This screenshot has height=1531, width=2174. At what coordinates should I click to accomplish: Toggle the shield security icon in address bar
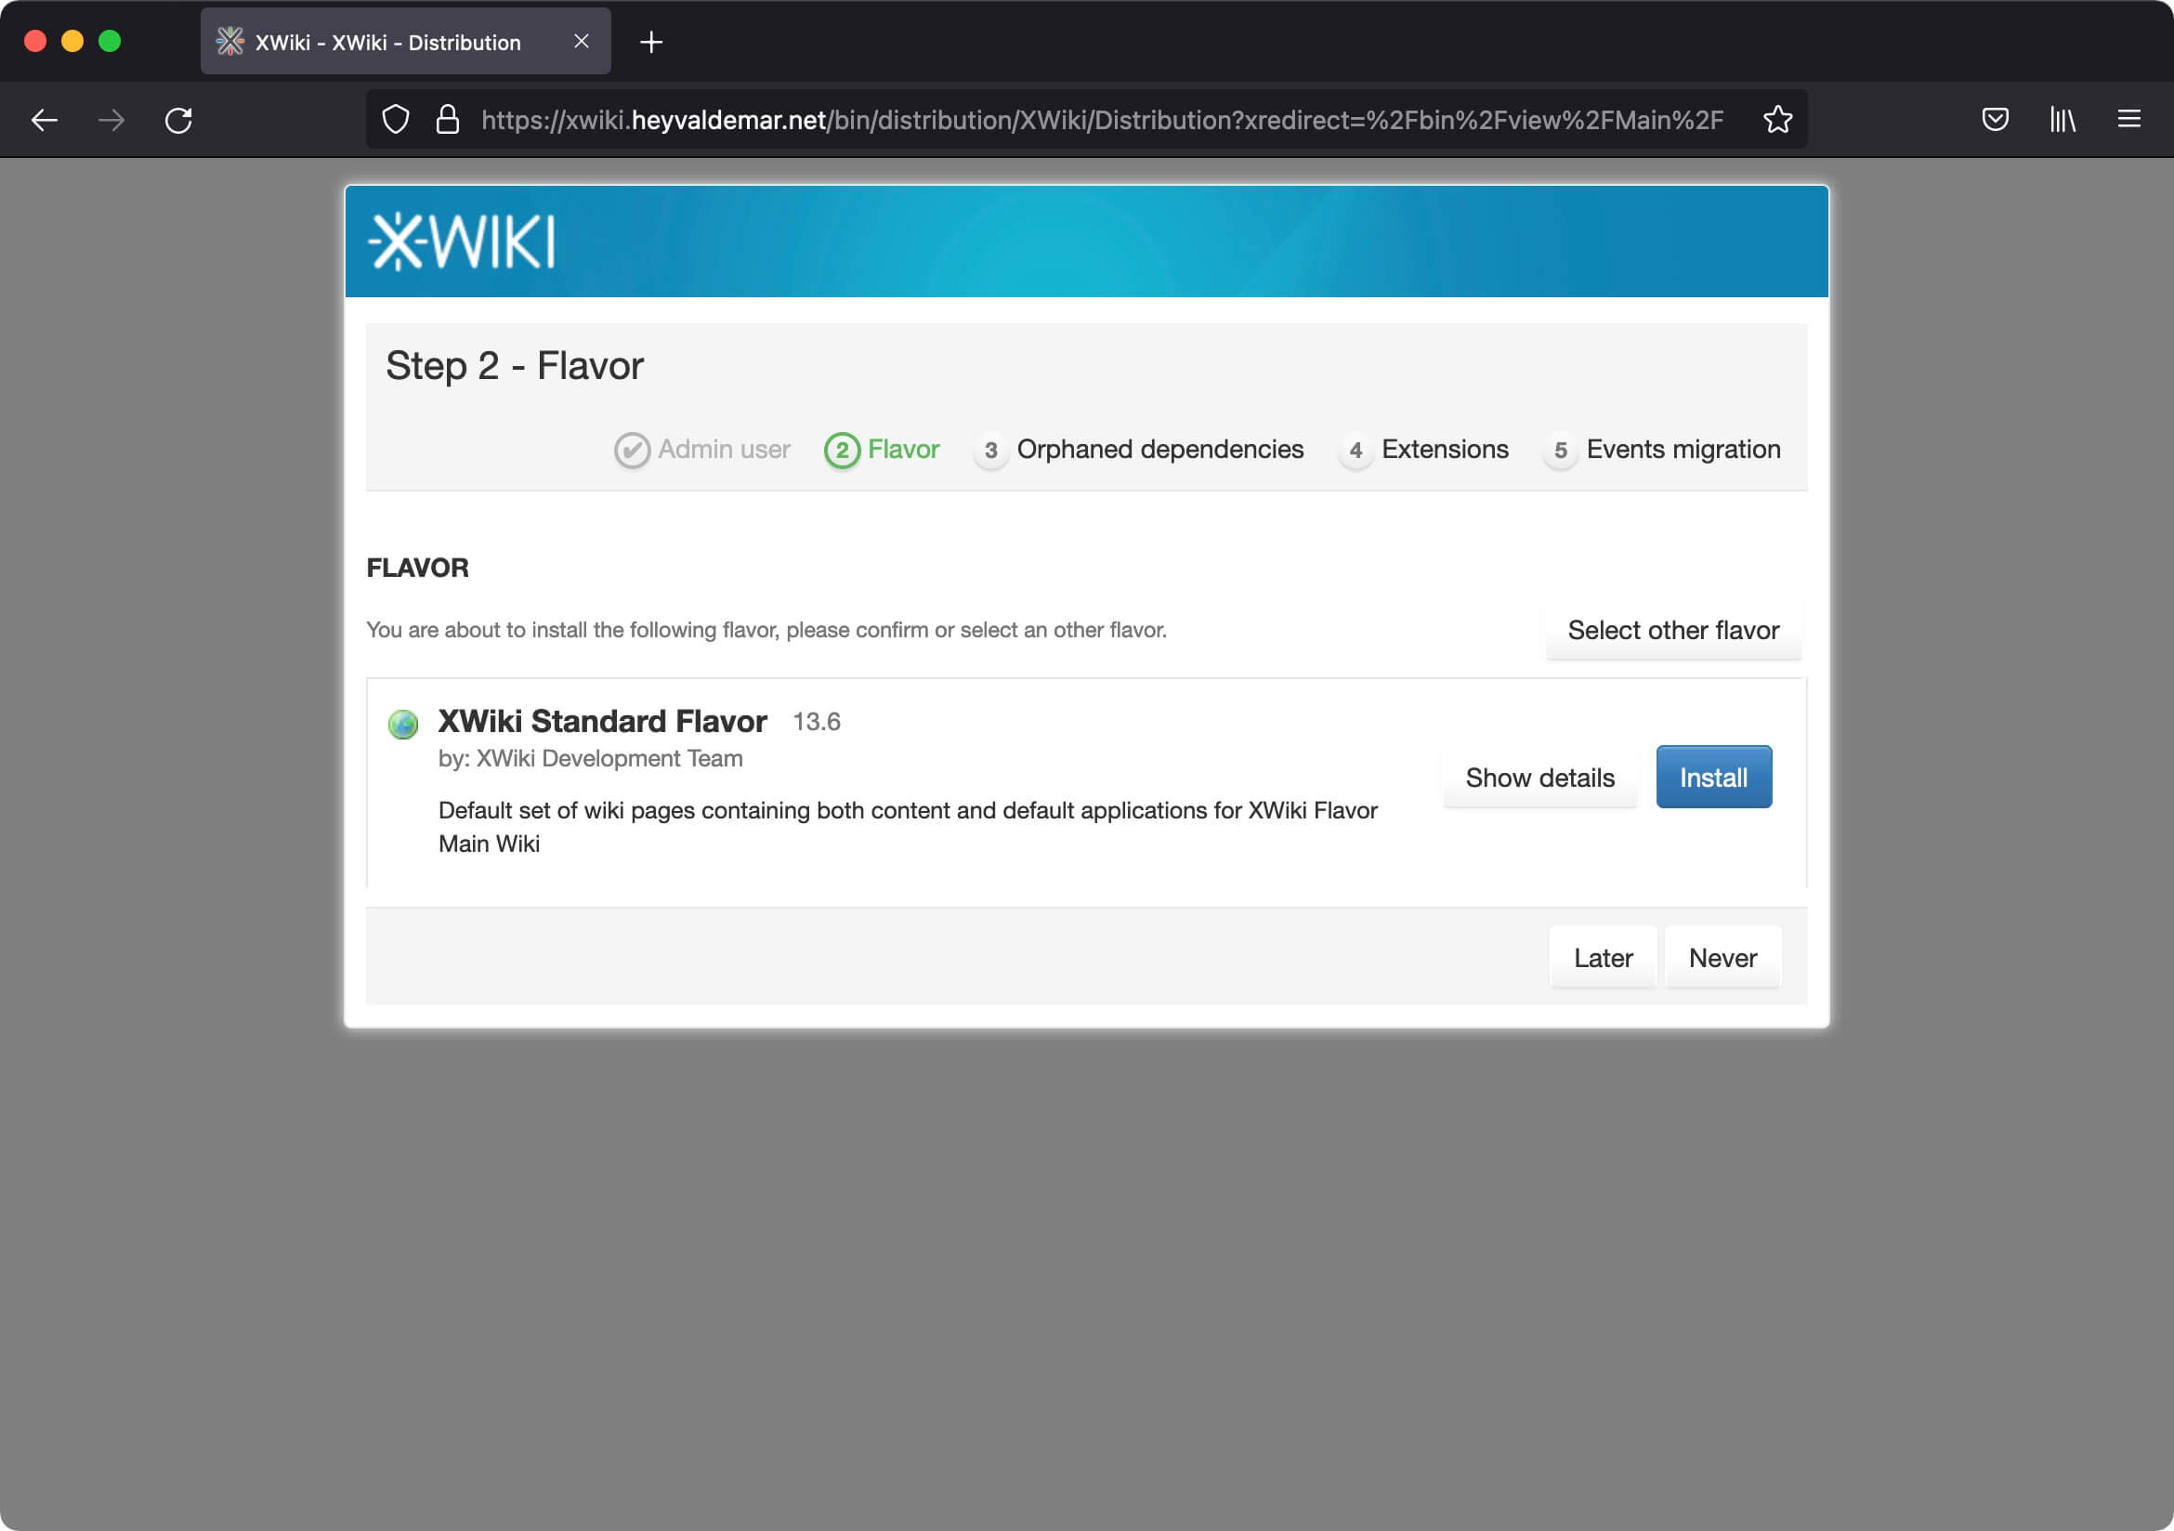(x=398, y=119)
